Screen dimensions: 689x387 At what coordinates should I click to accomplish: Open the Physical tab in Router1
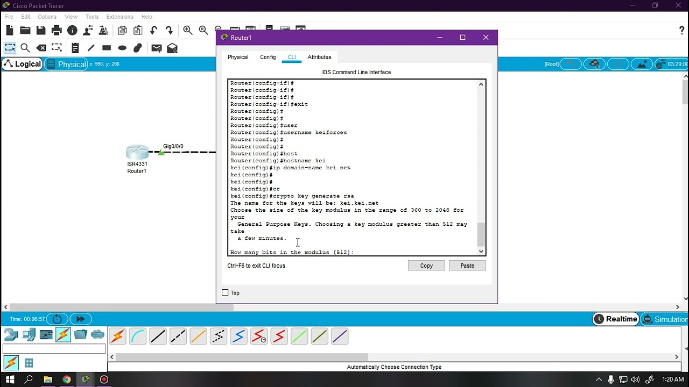coord(238,57)
